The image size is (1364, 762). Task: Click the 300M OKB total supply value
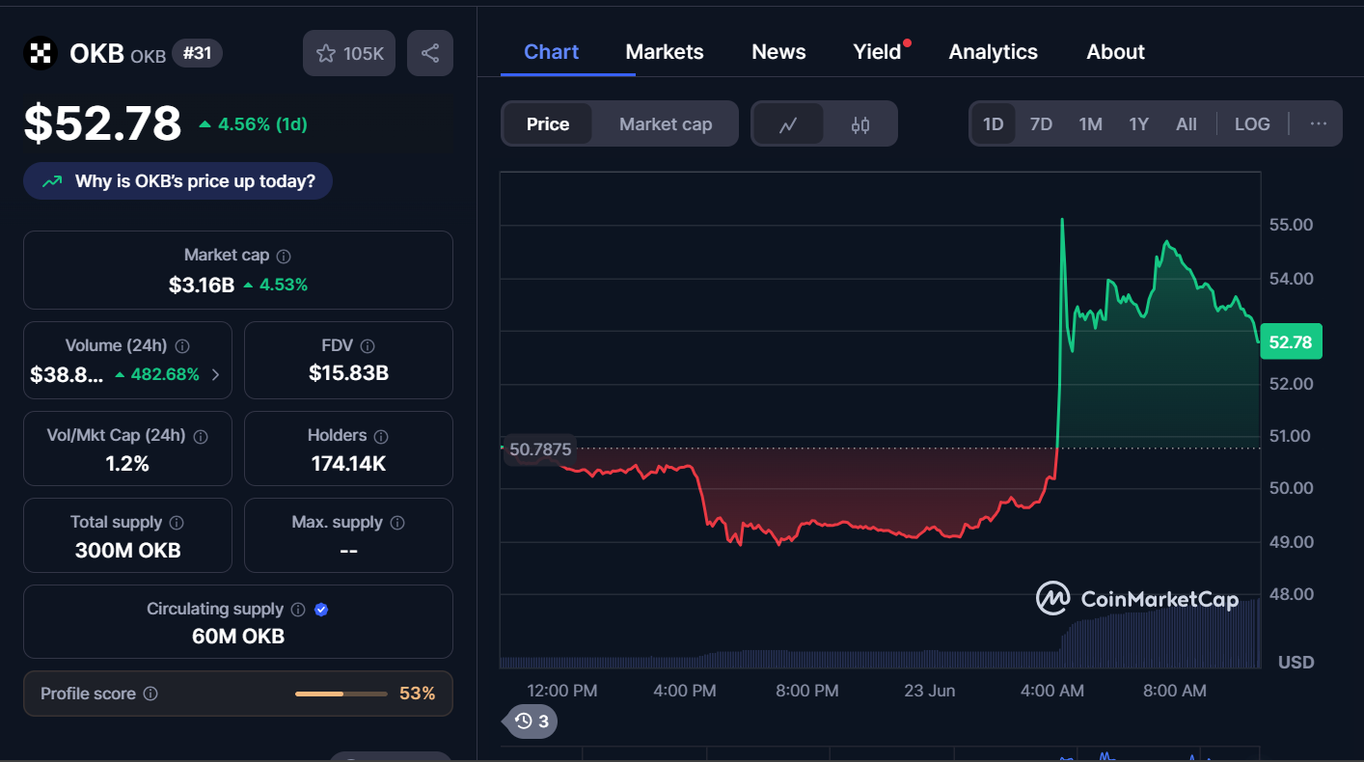[x=127, y=551]
